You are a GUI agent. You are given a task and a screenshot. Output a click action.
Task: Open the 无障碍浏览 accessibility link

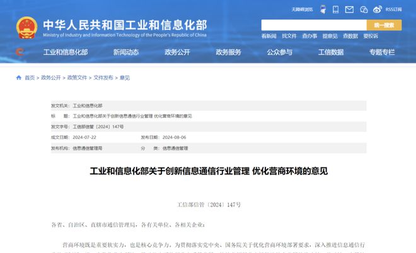pos(302,9)
